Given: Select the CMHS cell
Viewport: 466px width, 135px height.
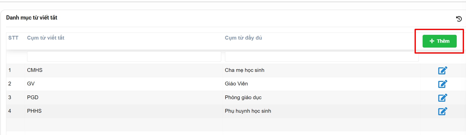Looking at the screenshot, I should click(x=35, y=70).
